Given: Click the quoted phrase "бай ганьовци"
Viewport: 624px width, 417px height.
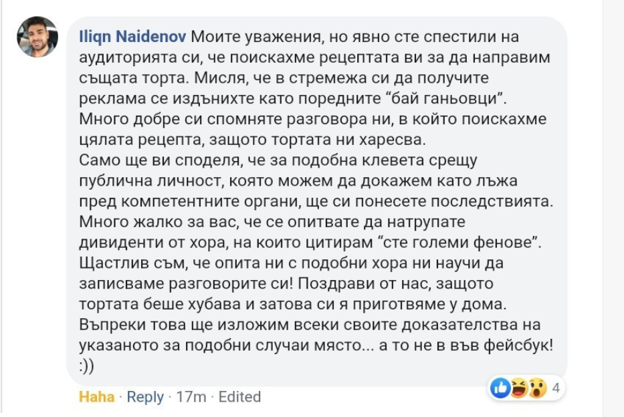Looking at the screenshot, I should [453, 100].
